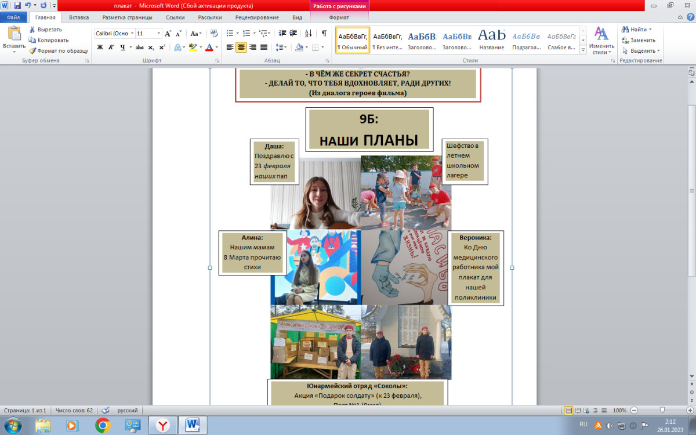
Task: Align text to the right
Action: (253, 48)
